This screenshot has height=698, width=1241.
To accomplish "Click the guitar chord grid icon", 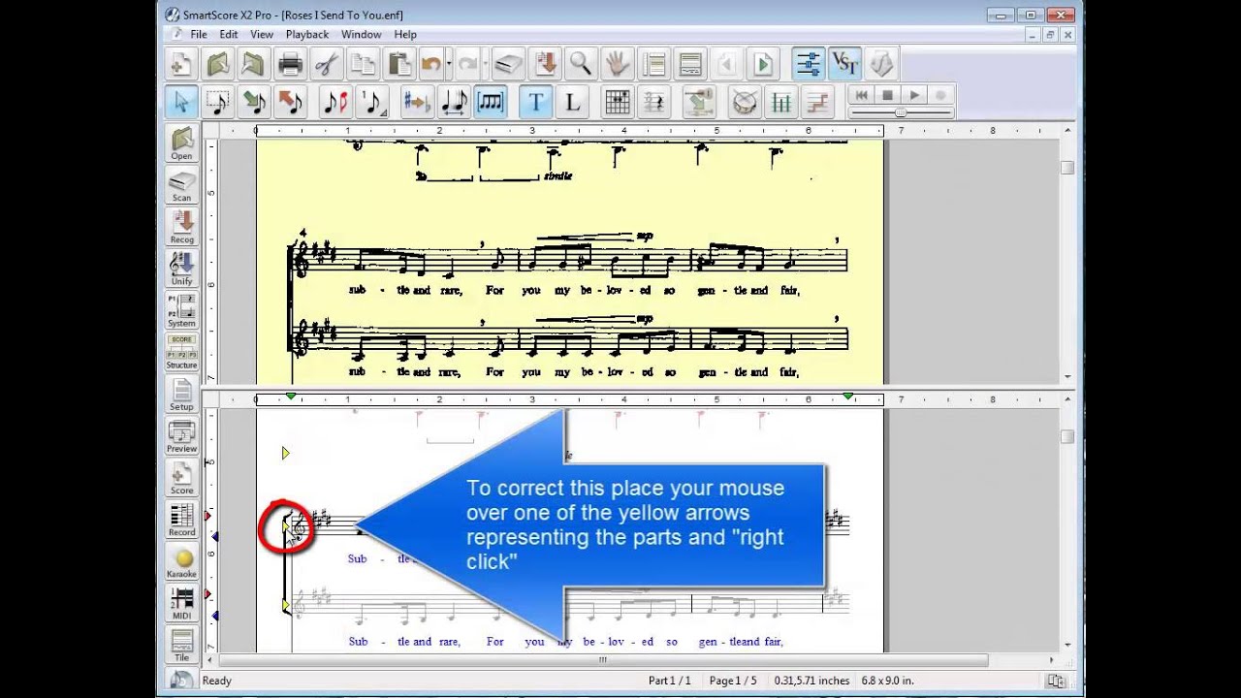I will [x=618, y=102].
